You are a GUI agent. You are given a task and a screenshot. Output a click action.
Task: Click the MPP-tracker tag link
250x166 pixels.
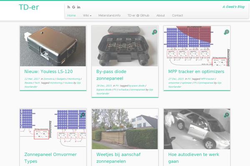coord(207,79)
